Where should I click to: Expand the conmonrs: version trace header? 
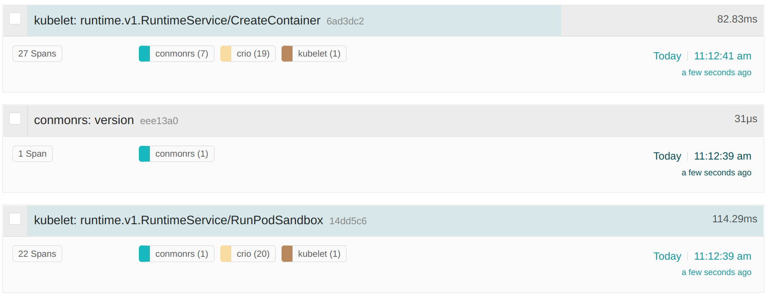83,120
